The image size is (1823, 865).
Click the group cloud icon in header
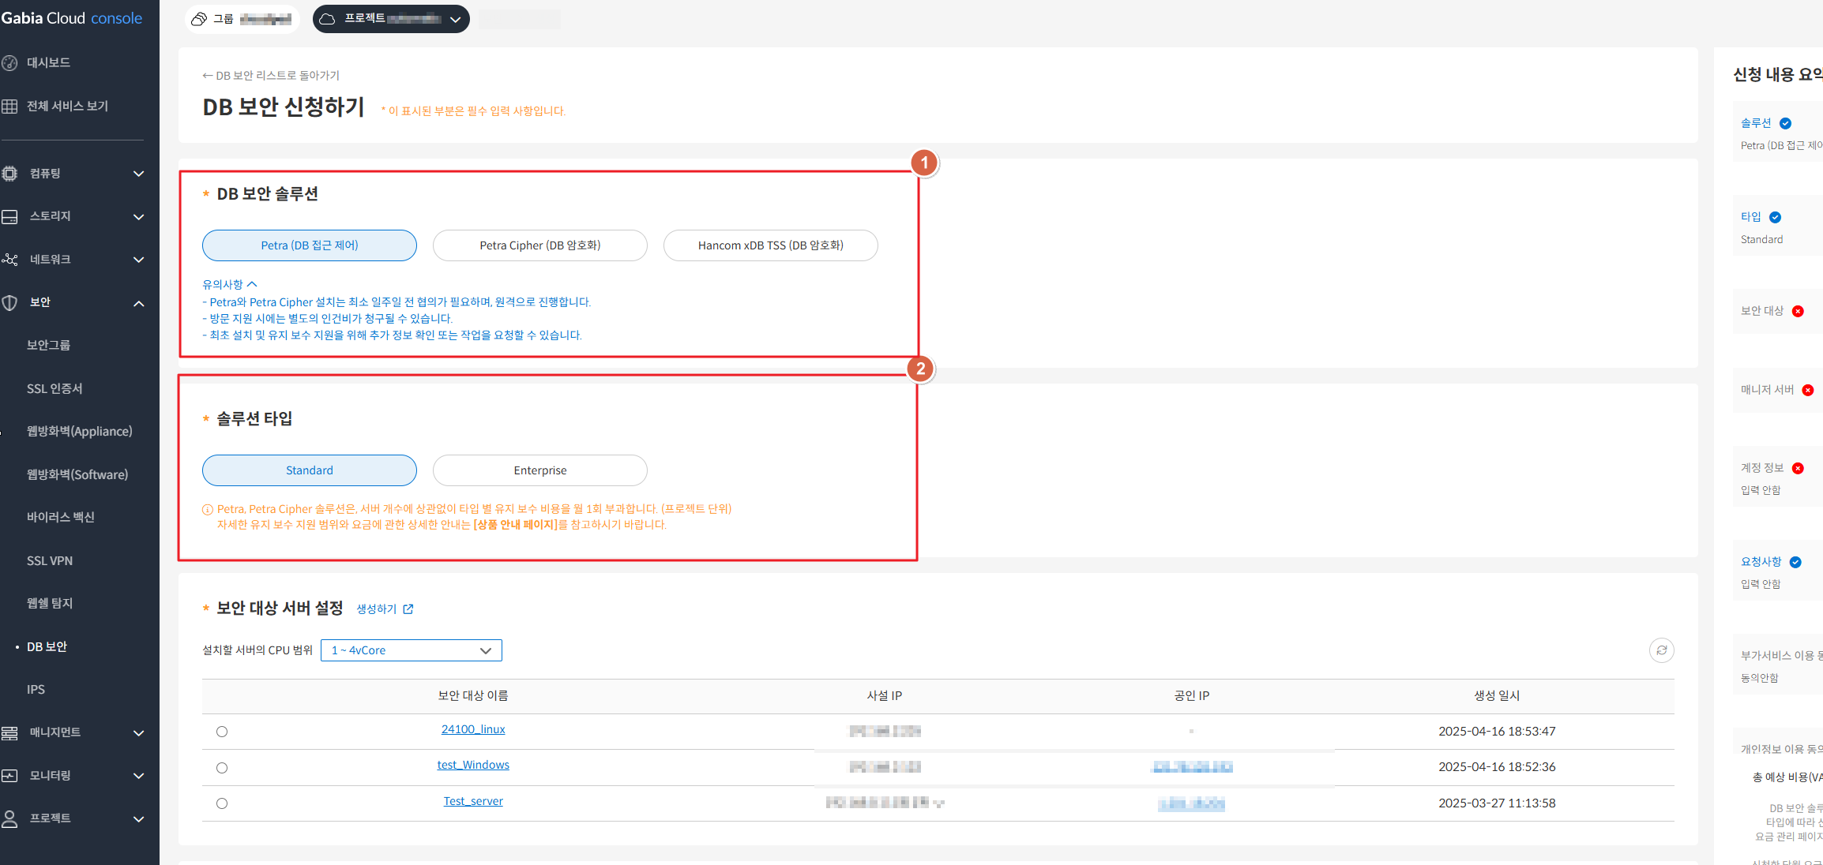click(199, 19)
